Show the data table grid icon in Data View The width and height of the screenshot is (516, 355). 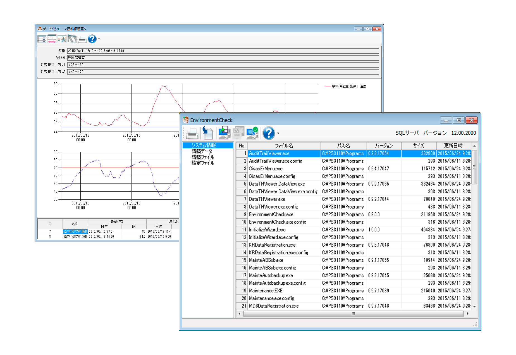[72, 39]
